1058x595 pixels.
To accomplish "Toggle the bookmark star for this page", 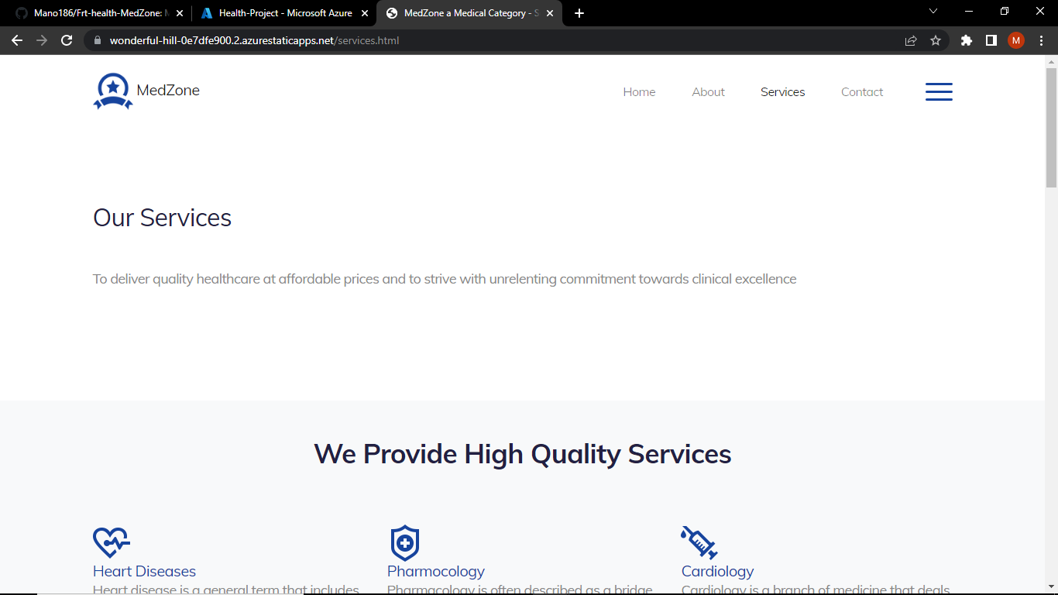I will coord(936,40).
